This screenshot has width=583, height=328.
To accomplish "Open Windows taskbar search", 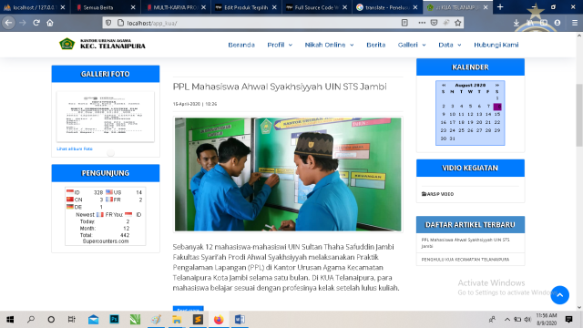I will [x=31, y=320].
